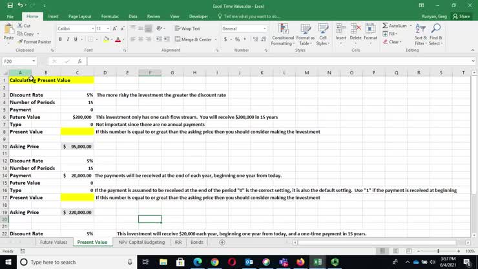Increase font size with the larger A
Viewport: 478px width, 269px height.
coord(115,28)
